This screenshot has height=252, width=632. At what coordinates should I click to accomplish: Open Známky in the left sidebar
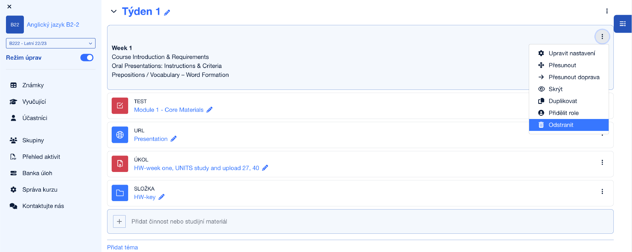click(33, 85)
